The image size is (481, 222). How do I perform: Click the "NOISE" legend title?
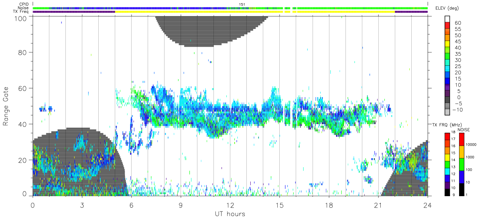(464, 130)
